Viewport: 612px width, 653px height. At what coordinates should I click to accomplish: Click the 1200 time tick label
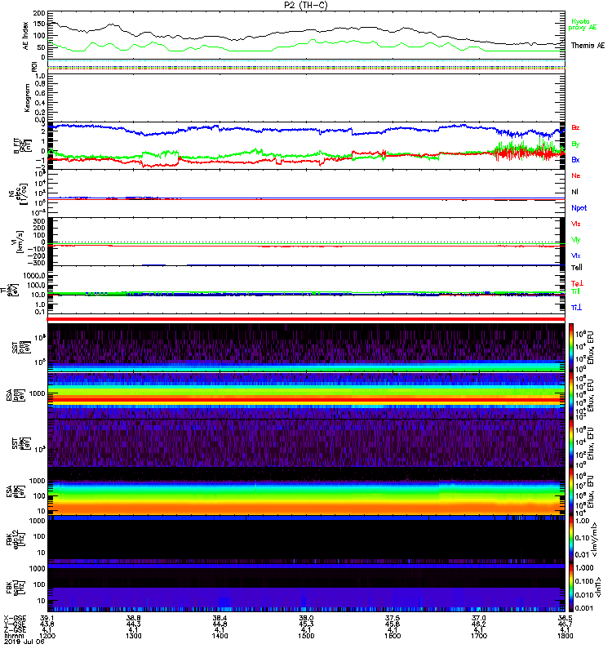pos(47,636)
